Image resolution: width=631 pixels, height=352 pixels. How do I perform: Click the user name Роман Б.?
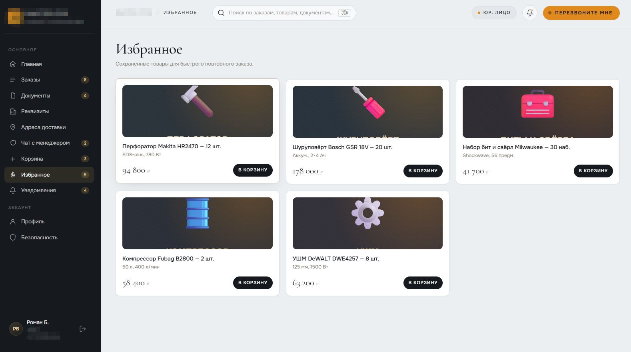click(x=38, y=322)
